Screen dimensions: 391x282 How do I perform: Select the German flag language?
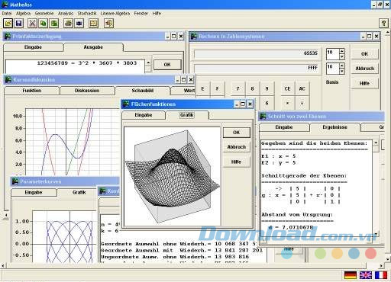(x=351, y=275)
